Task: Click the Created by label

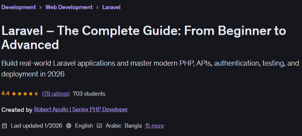Action: (x=17, y=110)
